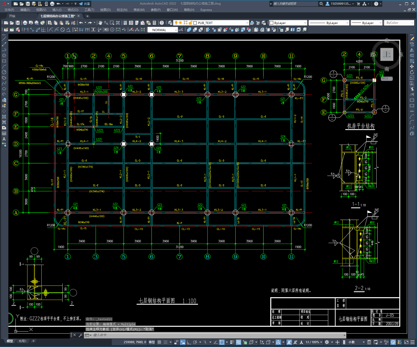
Task: Open the Layer Properties manager icon
Action: 170,23
